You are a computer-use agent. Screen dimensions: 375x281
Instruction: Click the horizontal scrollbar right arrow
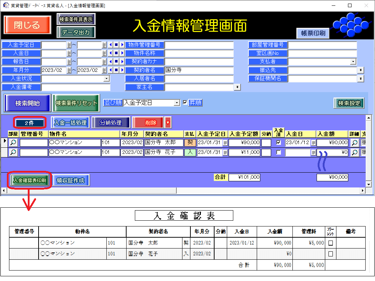(363, 190)
